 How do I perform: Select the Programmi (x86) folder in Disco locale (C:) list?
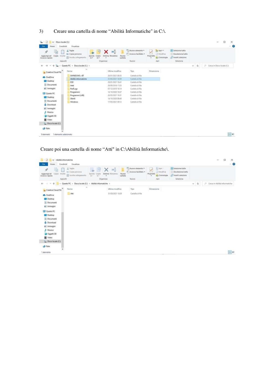113,95
